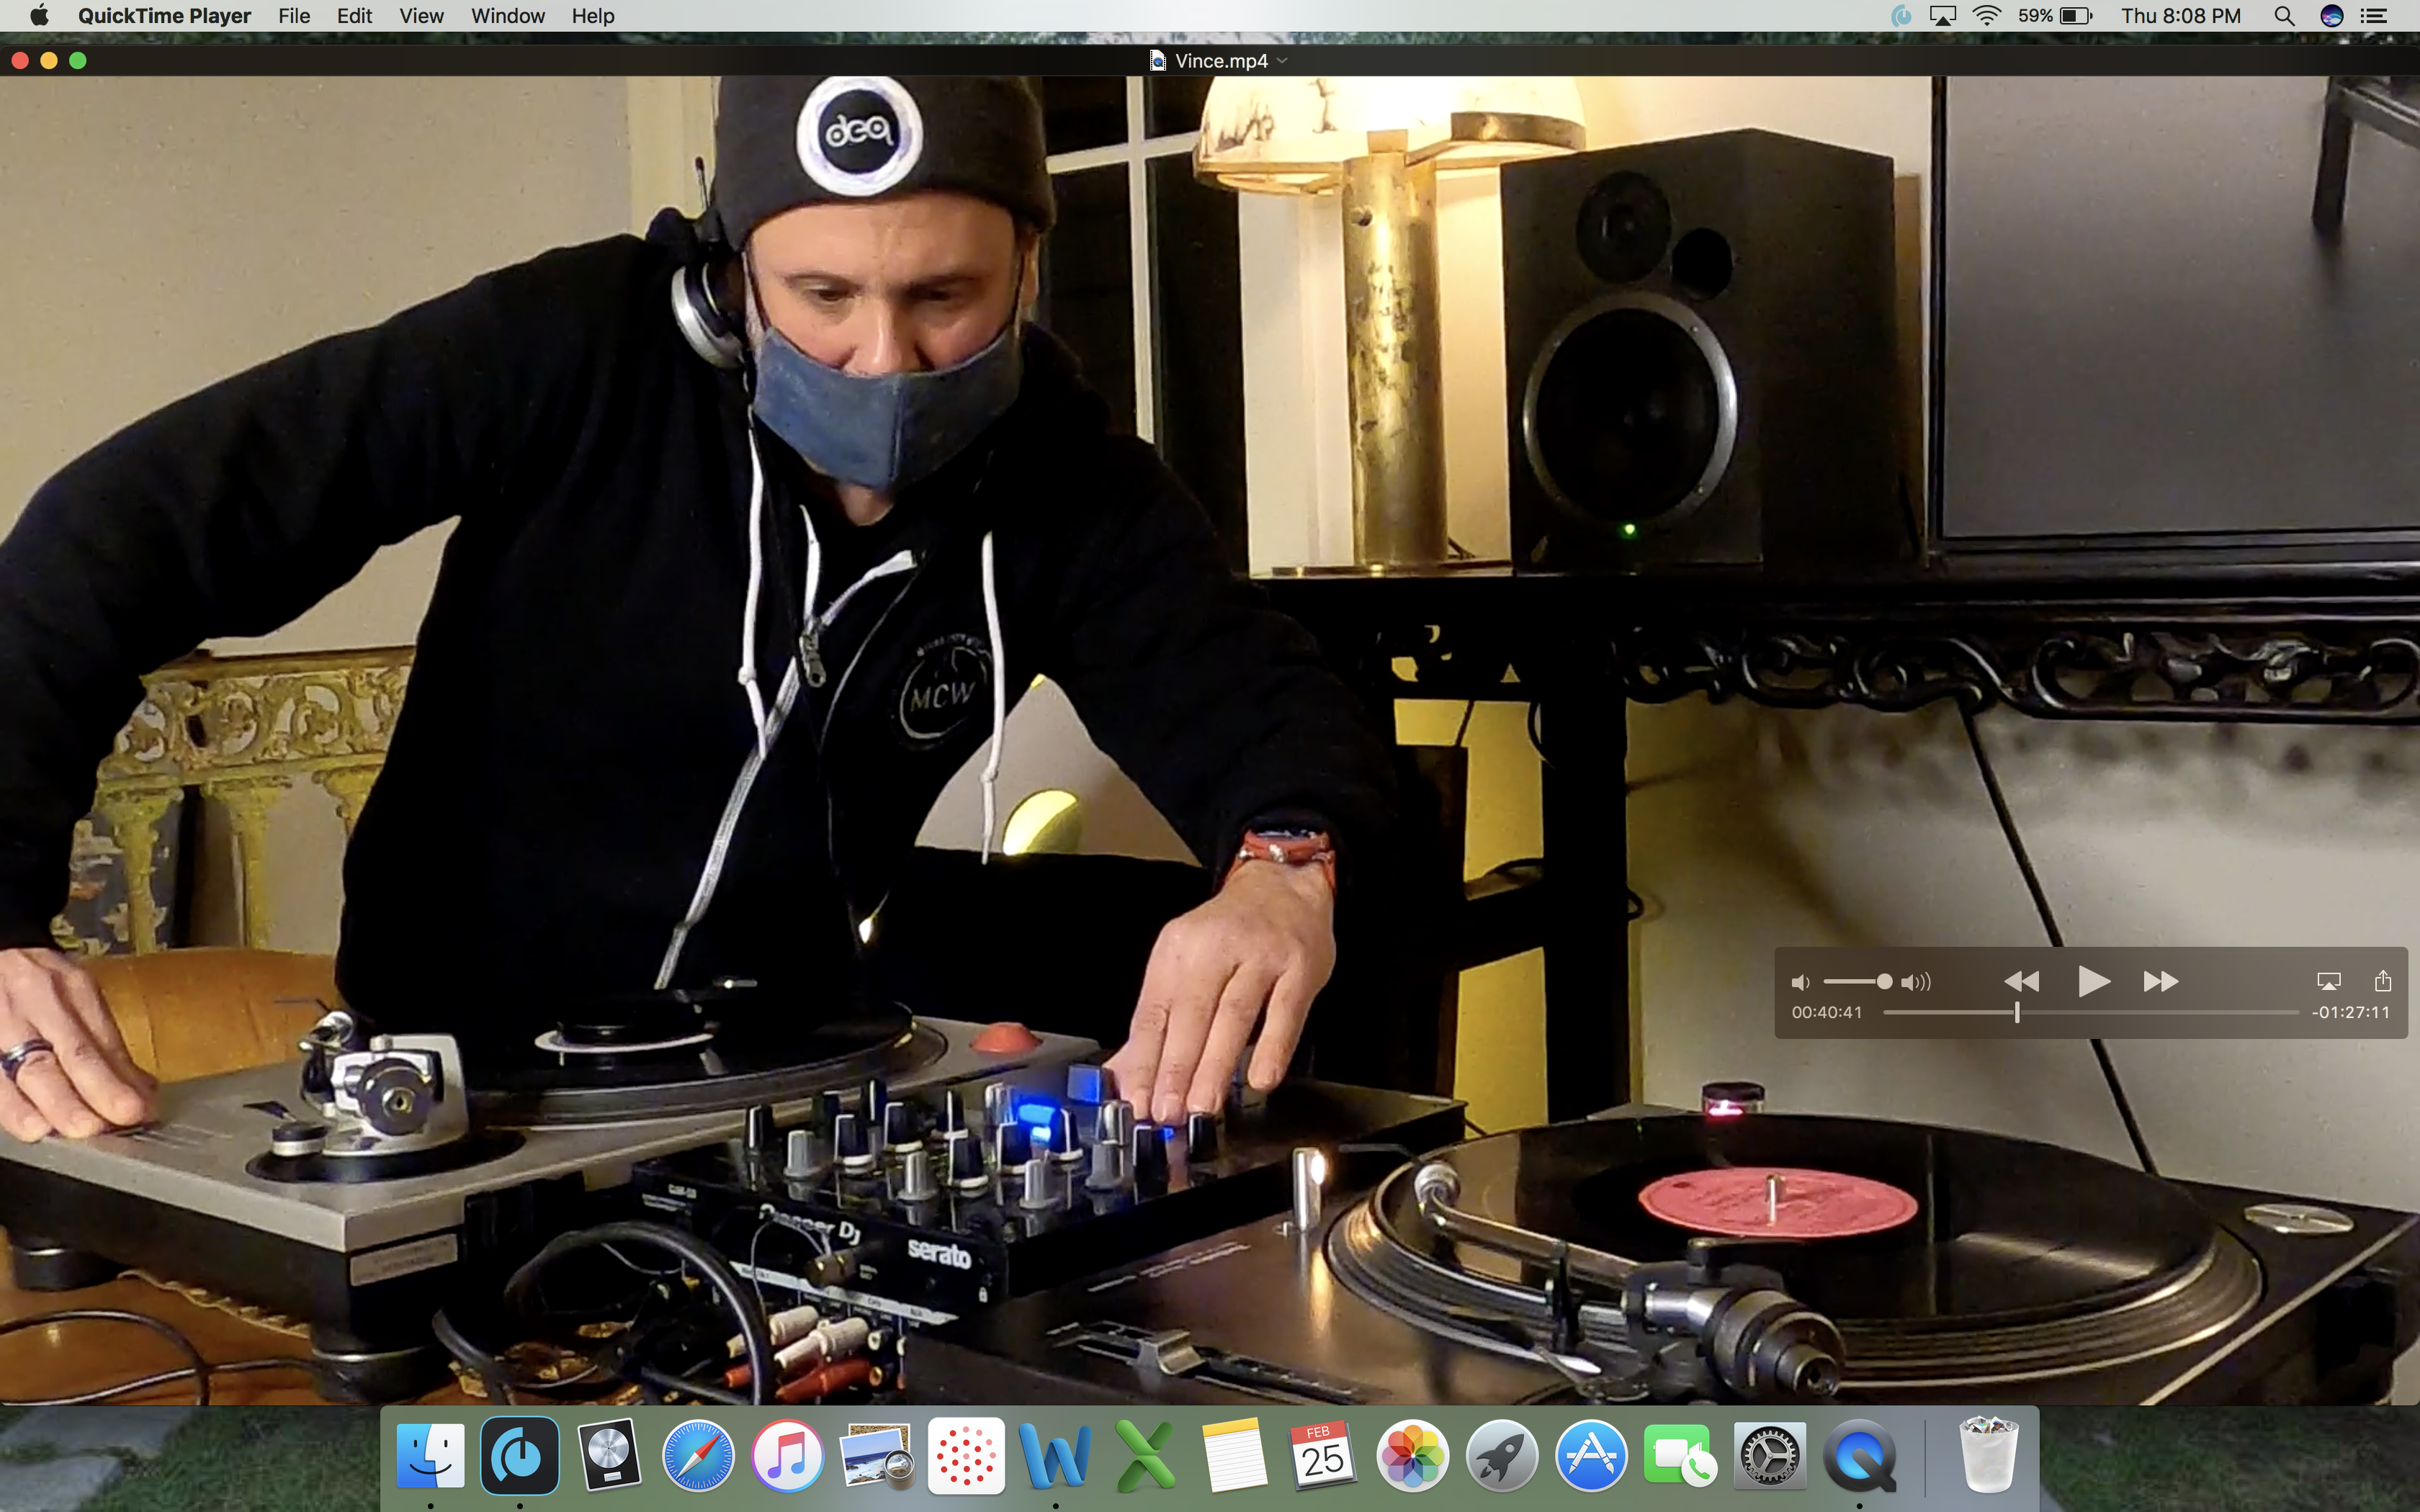This screenshot has width=2420, height=1512.
Task: Open the Window menu
Action: click(x=508, y=16)
